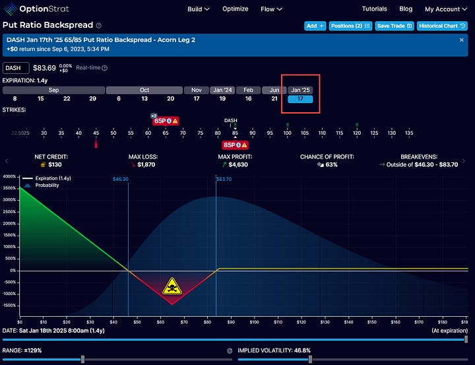Click the warning icon on 65P tag

click(175, 121)
